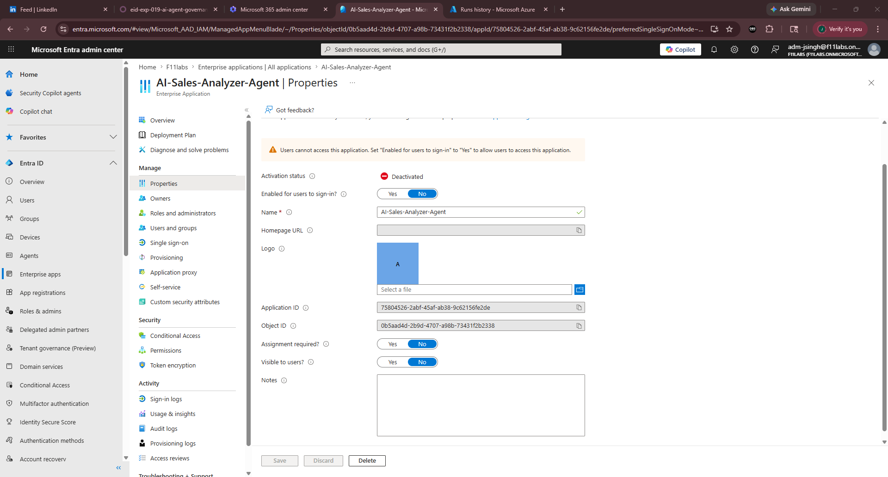This screenshot has height=477, width=888.
Task: Click the account avatar in the header
Action: [874, 49]
